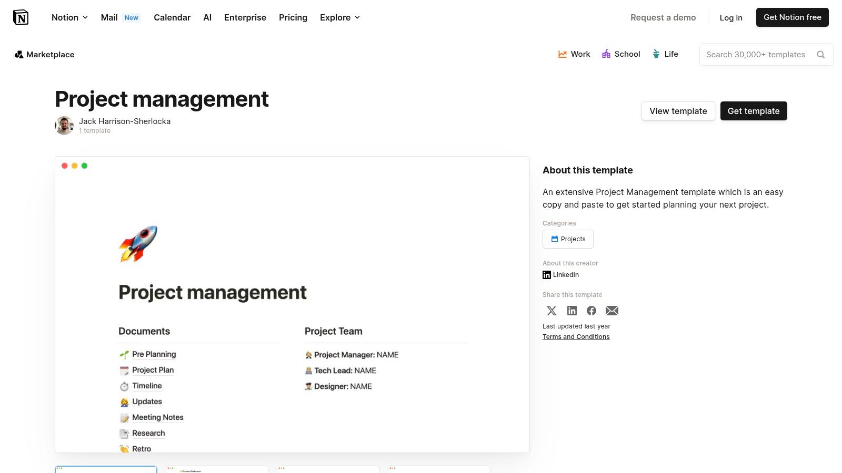Image resolution: width=842 pixels, height=473 pixels.
Task: Go to the Enterprise page
Action: pos(245,17)
